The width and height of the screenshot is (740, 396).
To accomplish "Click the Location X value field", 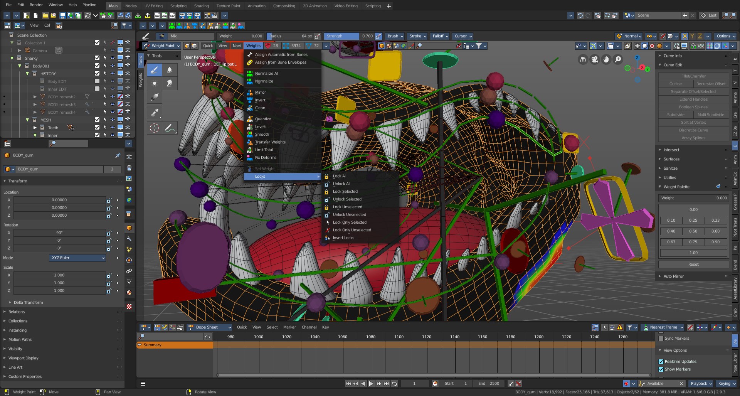I will click(x=59, y=200).
